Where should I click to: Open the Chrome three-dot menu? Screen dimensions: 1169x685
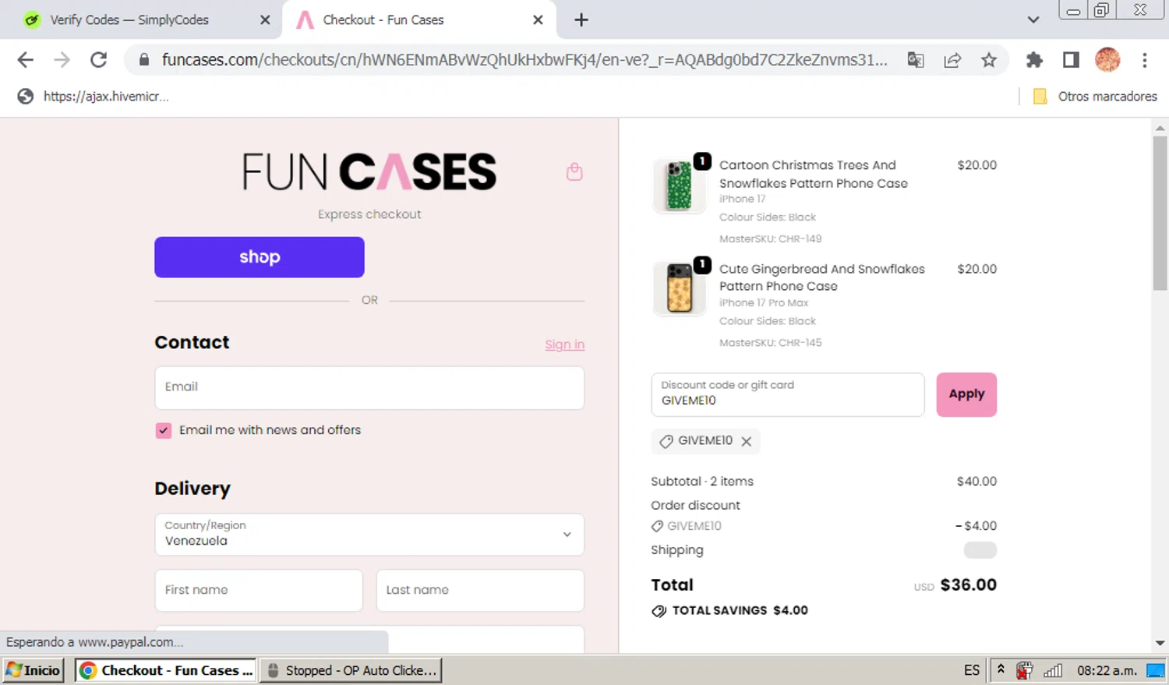coord(1144,60)
